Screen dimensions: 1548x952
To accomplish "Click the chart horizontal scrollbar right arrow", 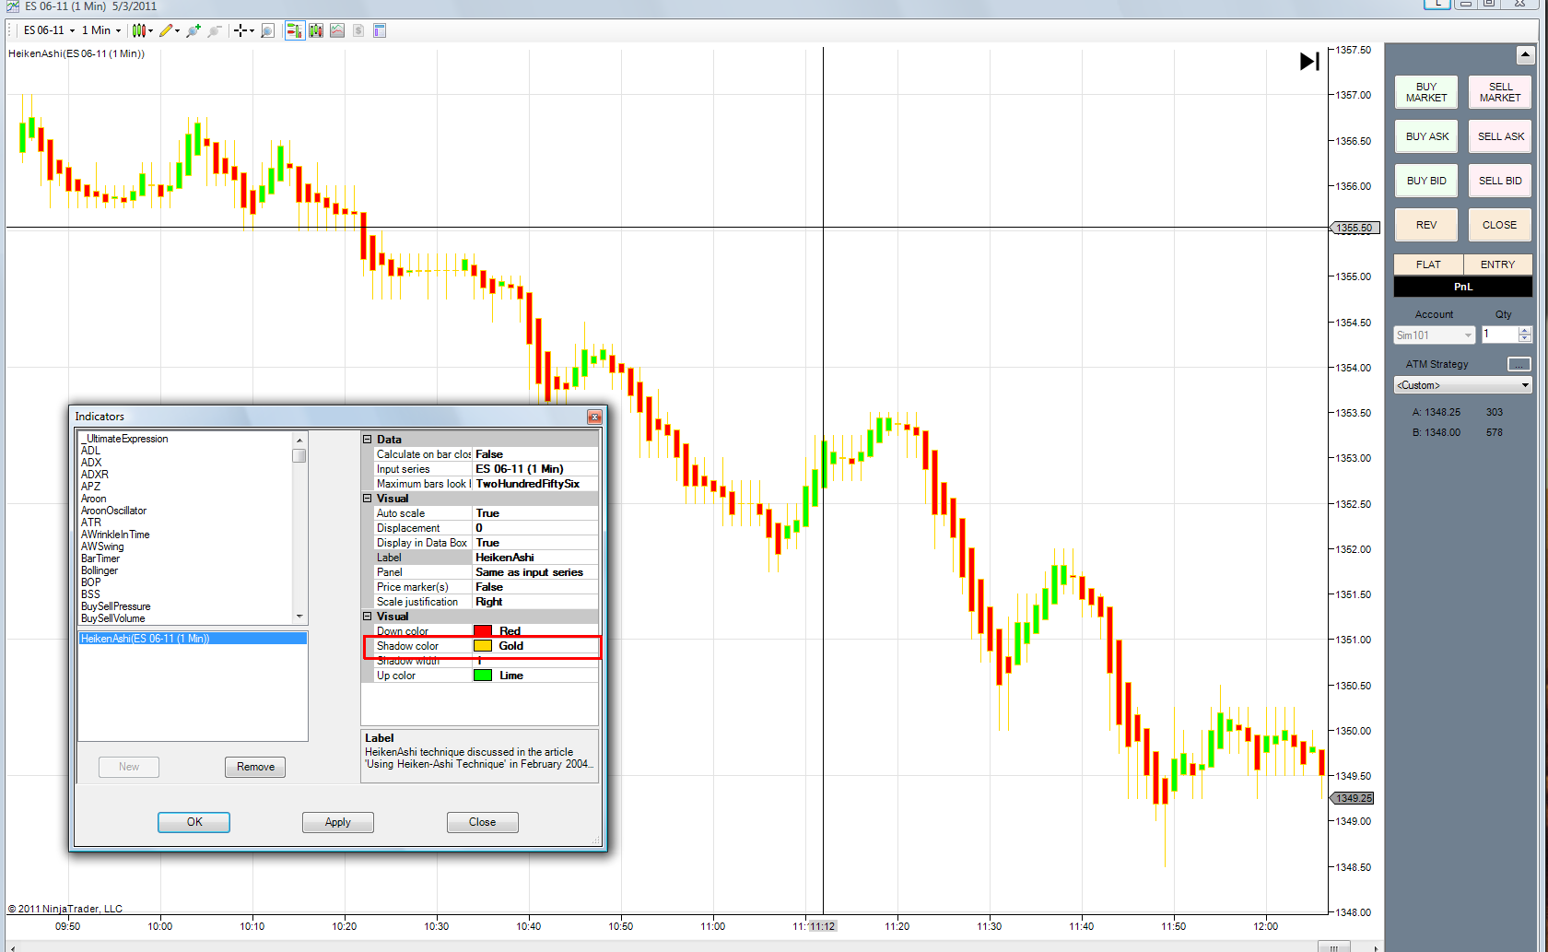I will pyautogui.click(x=1376, y=947).
